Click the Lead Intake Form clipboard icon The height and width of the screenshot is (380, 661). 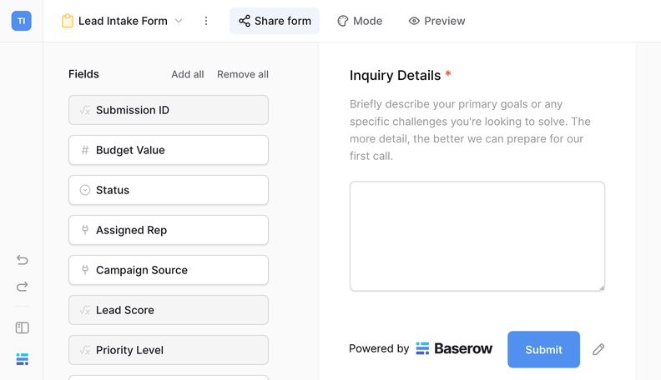click(68, 21)
